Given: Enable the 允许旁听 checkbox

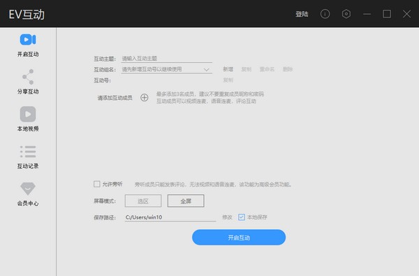Looking at the screenshot, I should 97,184.
